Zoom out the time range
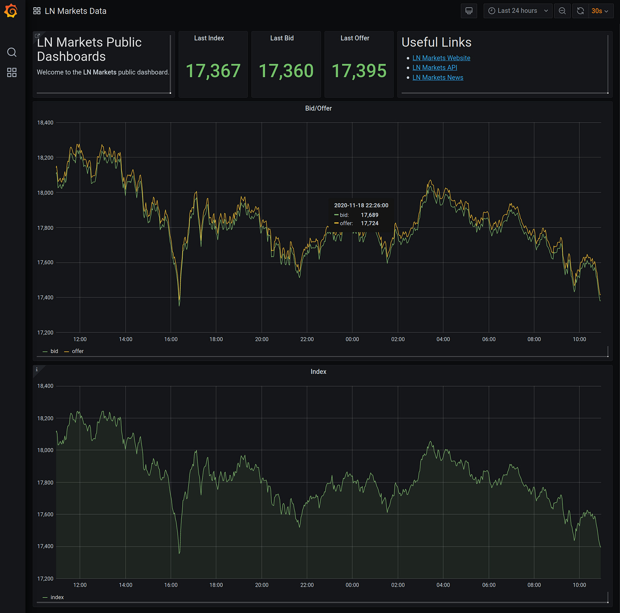The height and width of the screenshot is (613, 620). [x=562, y=11]
